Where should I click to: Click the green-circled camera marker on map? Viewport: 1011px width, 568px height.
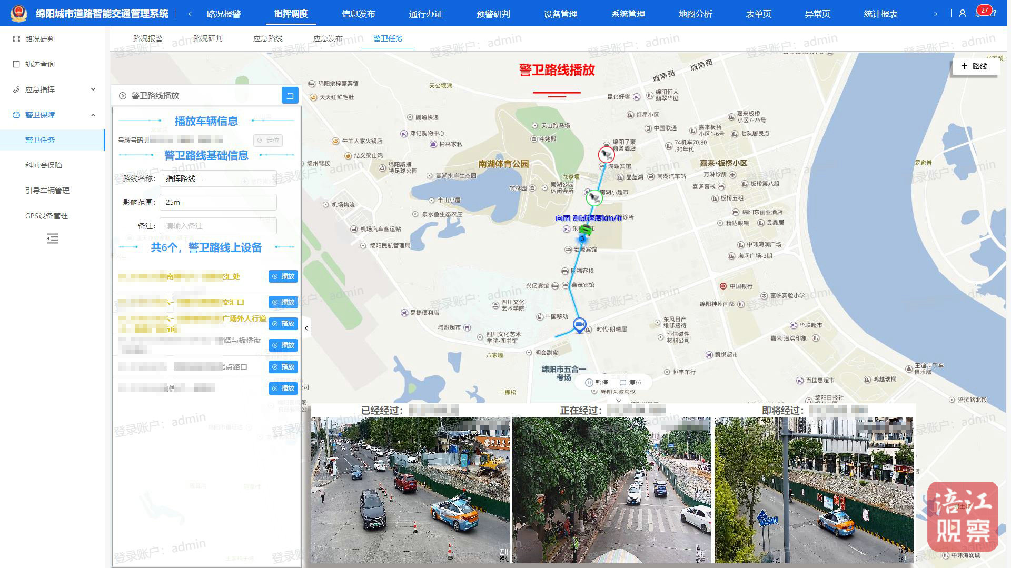pos(594,198)
